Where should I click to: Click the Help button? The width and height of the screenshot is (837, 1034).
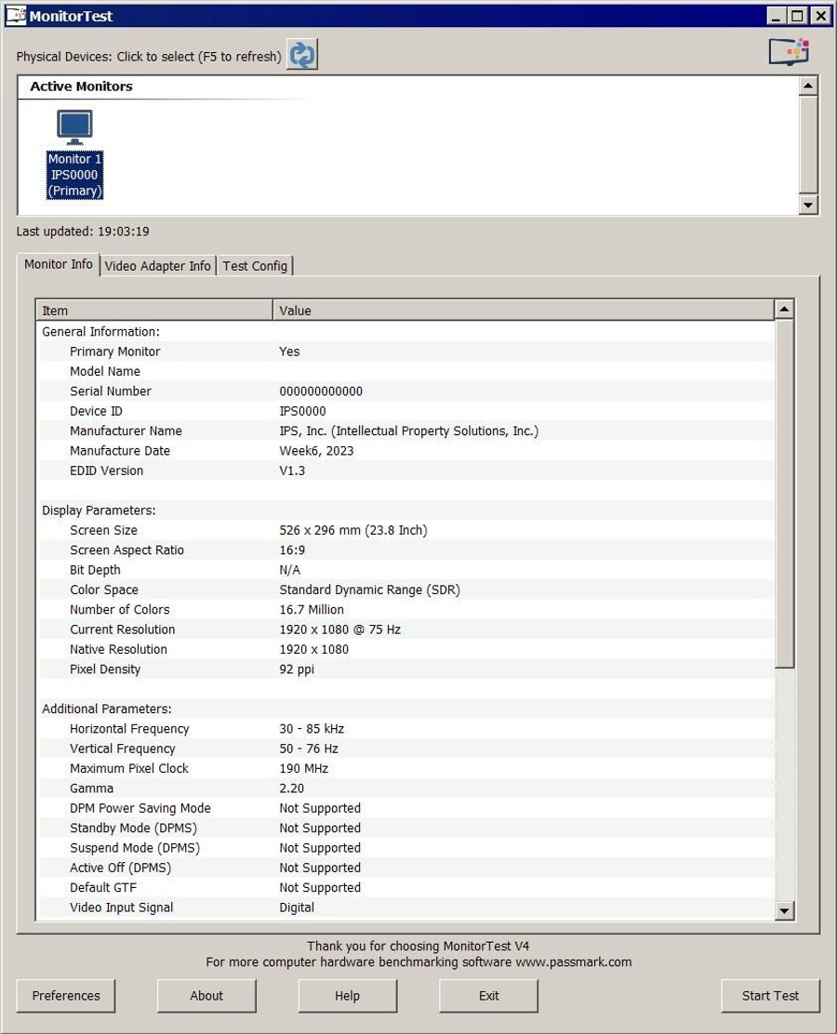(x=348, y=996)
